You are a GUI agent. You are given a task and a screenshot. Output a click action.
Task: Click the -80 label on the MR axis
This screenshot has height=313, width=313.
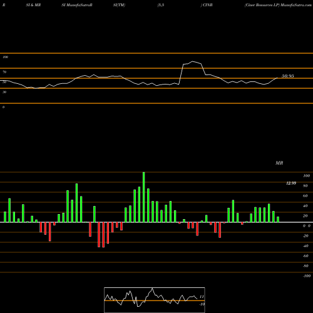click(x=305, y=266)
